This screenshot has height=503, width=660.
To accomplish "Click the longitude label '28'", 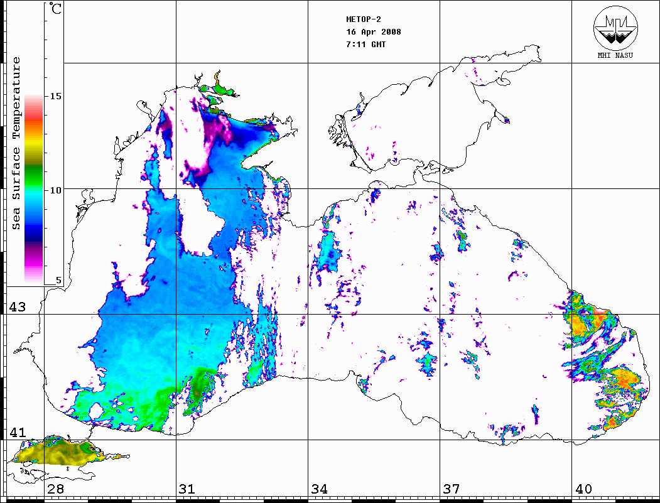I will 55,489.
